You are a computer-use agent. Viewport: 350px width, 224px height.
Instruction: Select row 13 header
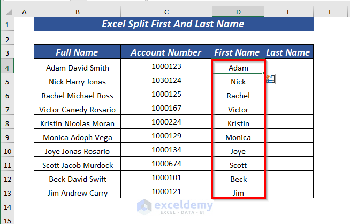[x=7, y=192]
